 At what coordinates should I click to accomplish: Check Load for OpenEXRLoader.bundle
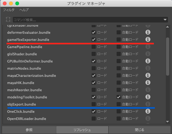[94, 119]
